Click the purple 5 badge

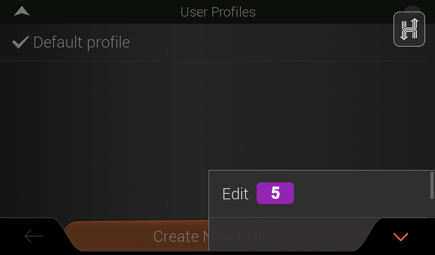pyautogui.click(x=275, y=193)
